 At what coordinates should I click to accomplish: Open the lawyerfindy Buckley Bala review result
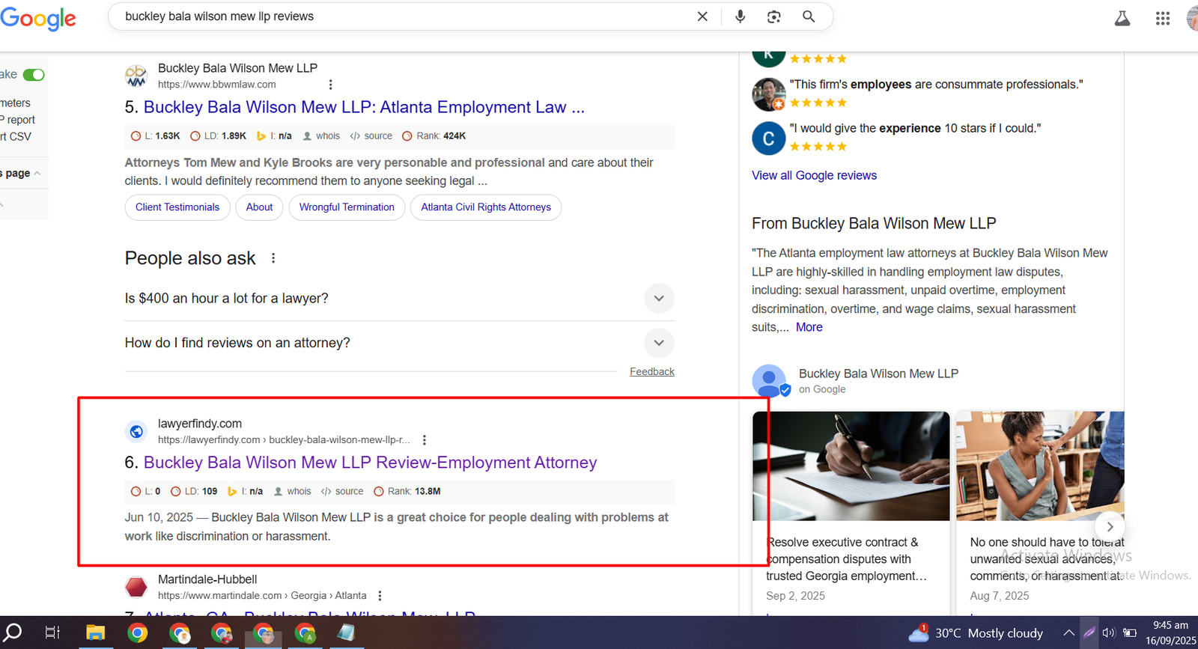(x=370, y=463)
